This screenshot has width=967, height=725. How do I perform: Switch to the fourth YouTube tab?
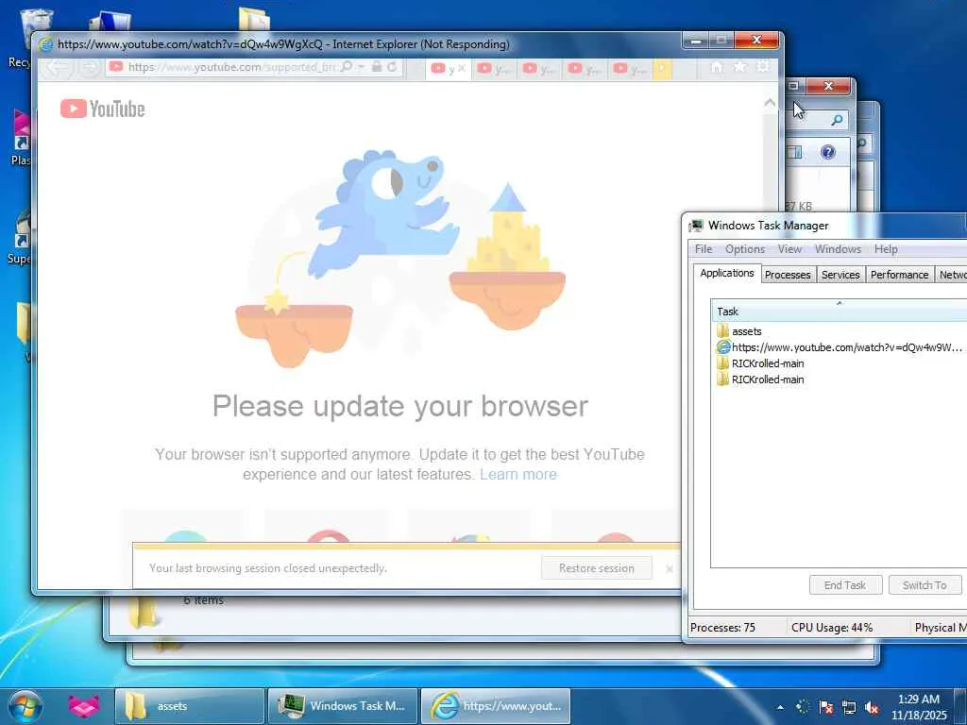[584, 69]
